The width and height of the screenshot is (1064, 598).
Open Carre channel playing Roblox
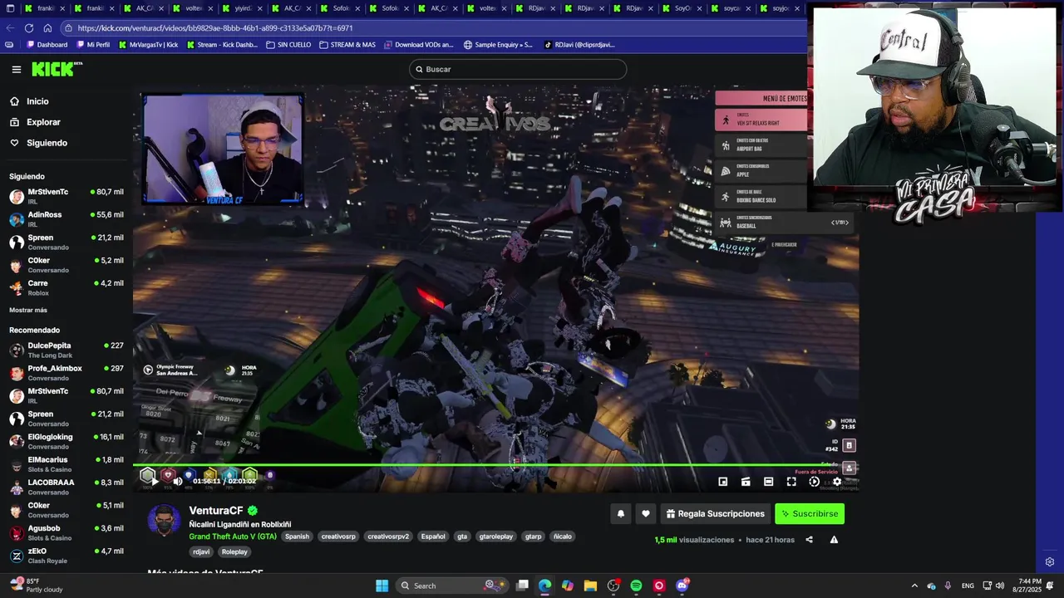click(x=66, y=287)
